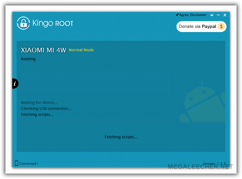Open the black info side tab
The width and height of the screenshot is (242, 179).
point(15,84)
